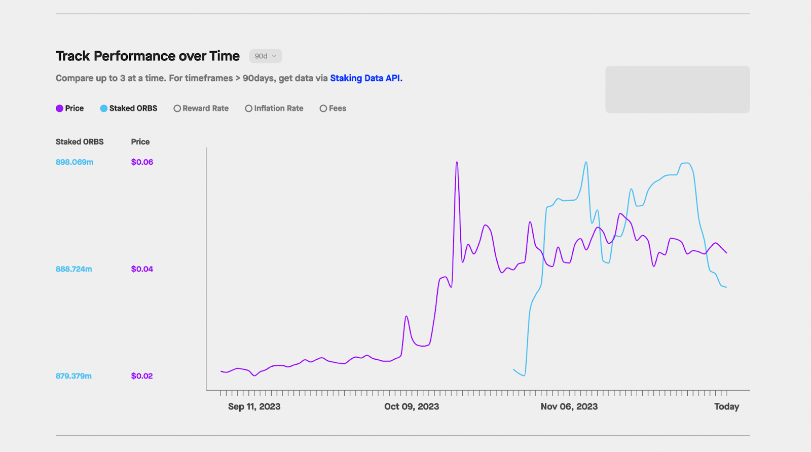Click the gray placeholder box top right
The image size is (811, 452).
pos(677,89)
